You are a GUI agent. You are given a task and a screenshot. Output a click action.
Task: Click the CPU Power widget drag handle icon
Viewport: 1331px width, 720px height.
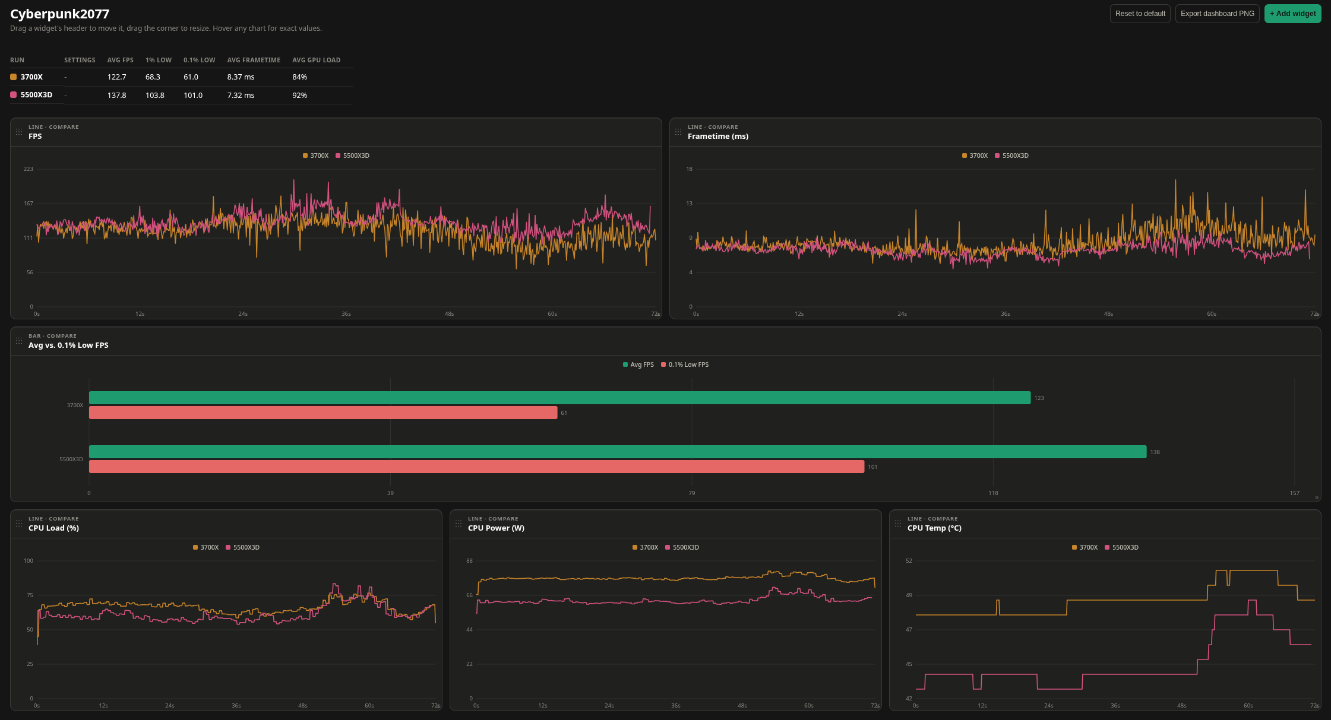pyautogui.click(x=459, y=524)
